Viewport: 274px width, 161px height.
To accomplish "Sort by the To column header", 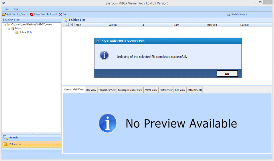I will (157, 25).
